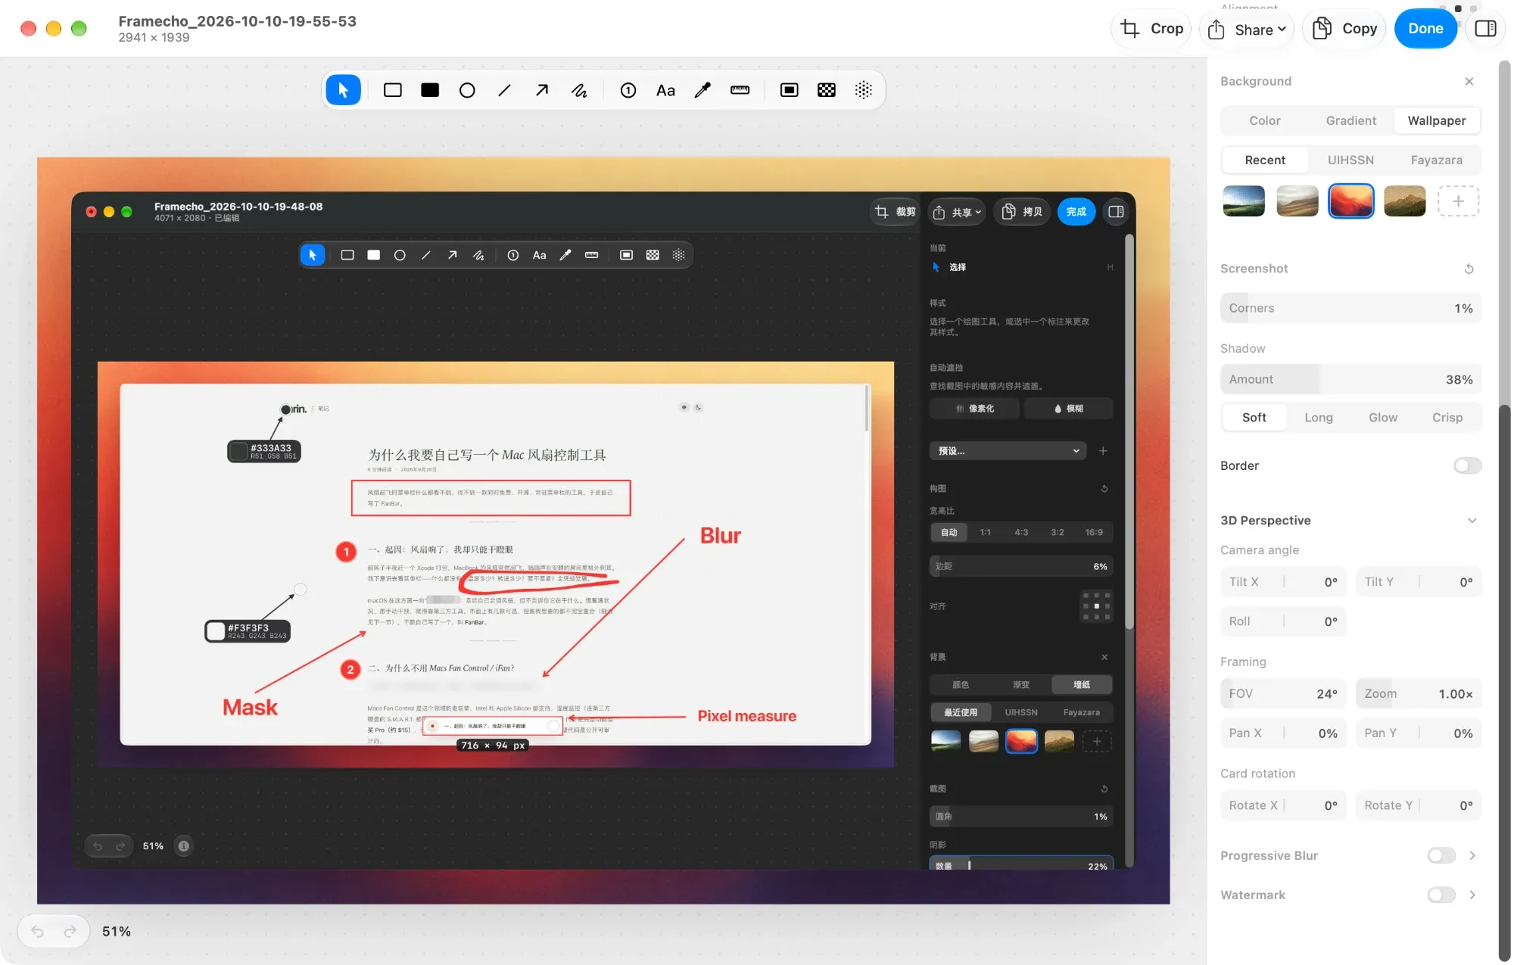Choose the color picker eyedropper tool
1514x965 pixels.
click(x=702, y=90)
